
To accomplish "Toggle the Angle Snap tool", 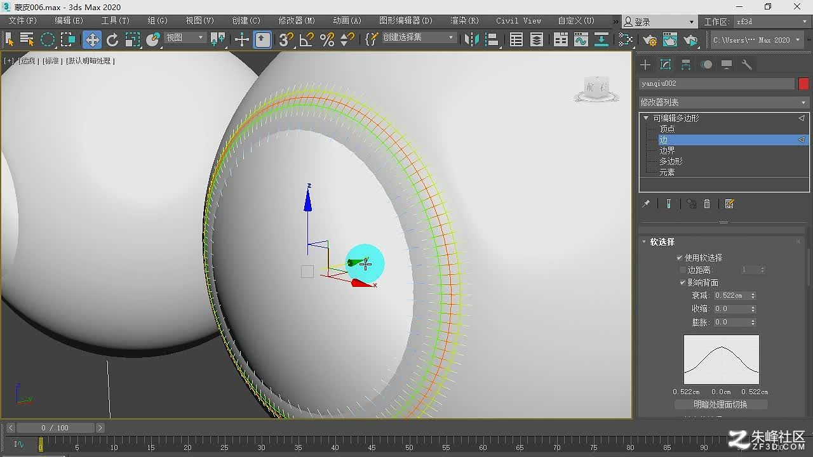I will (x=307, y=39).
